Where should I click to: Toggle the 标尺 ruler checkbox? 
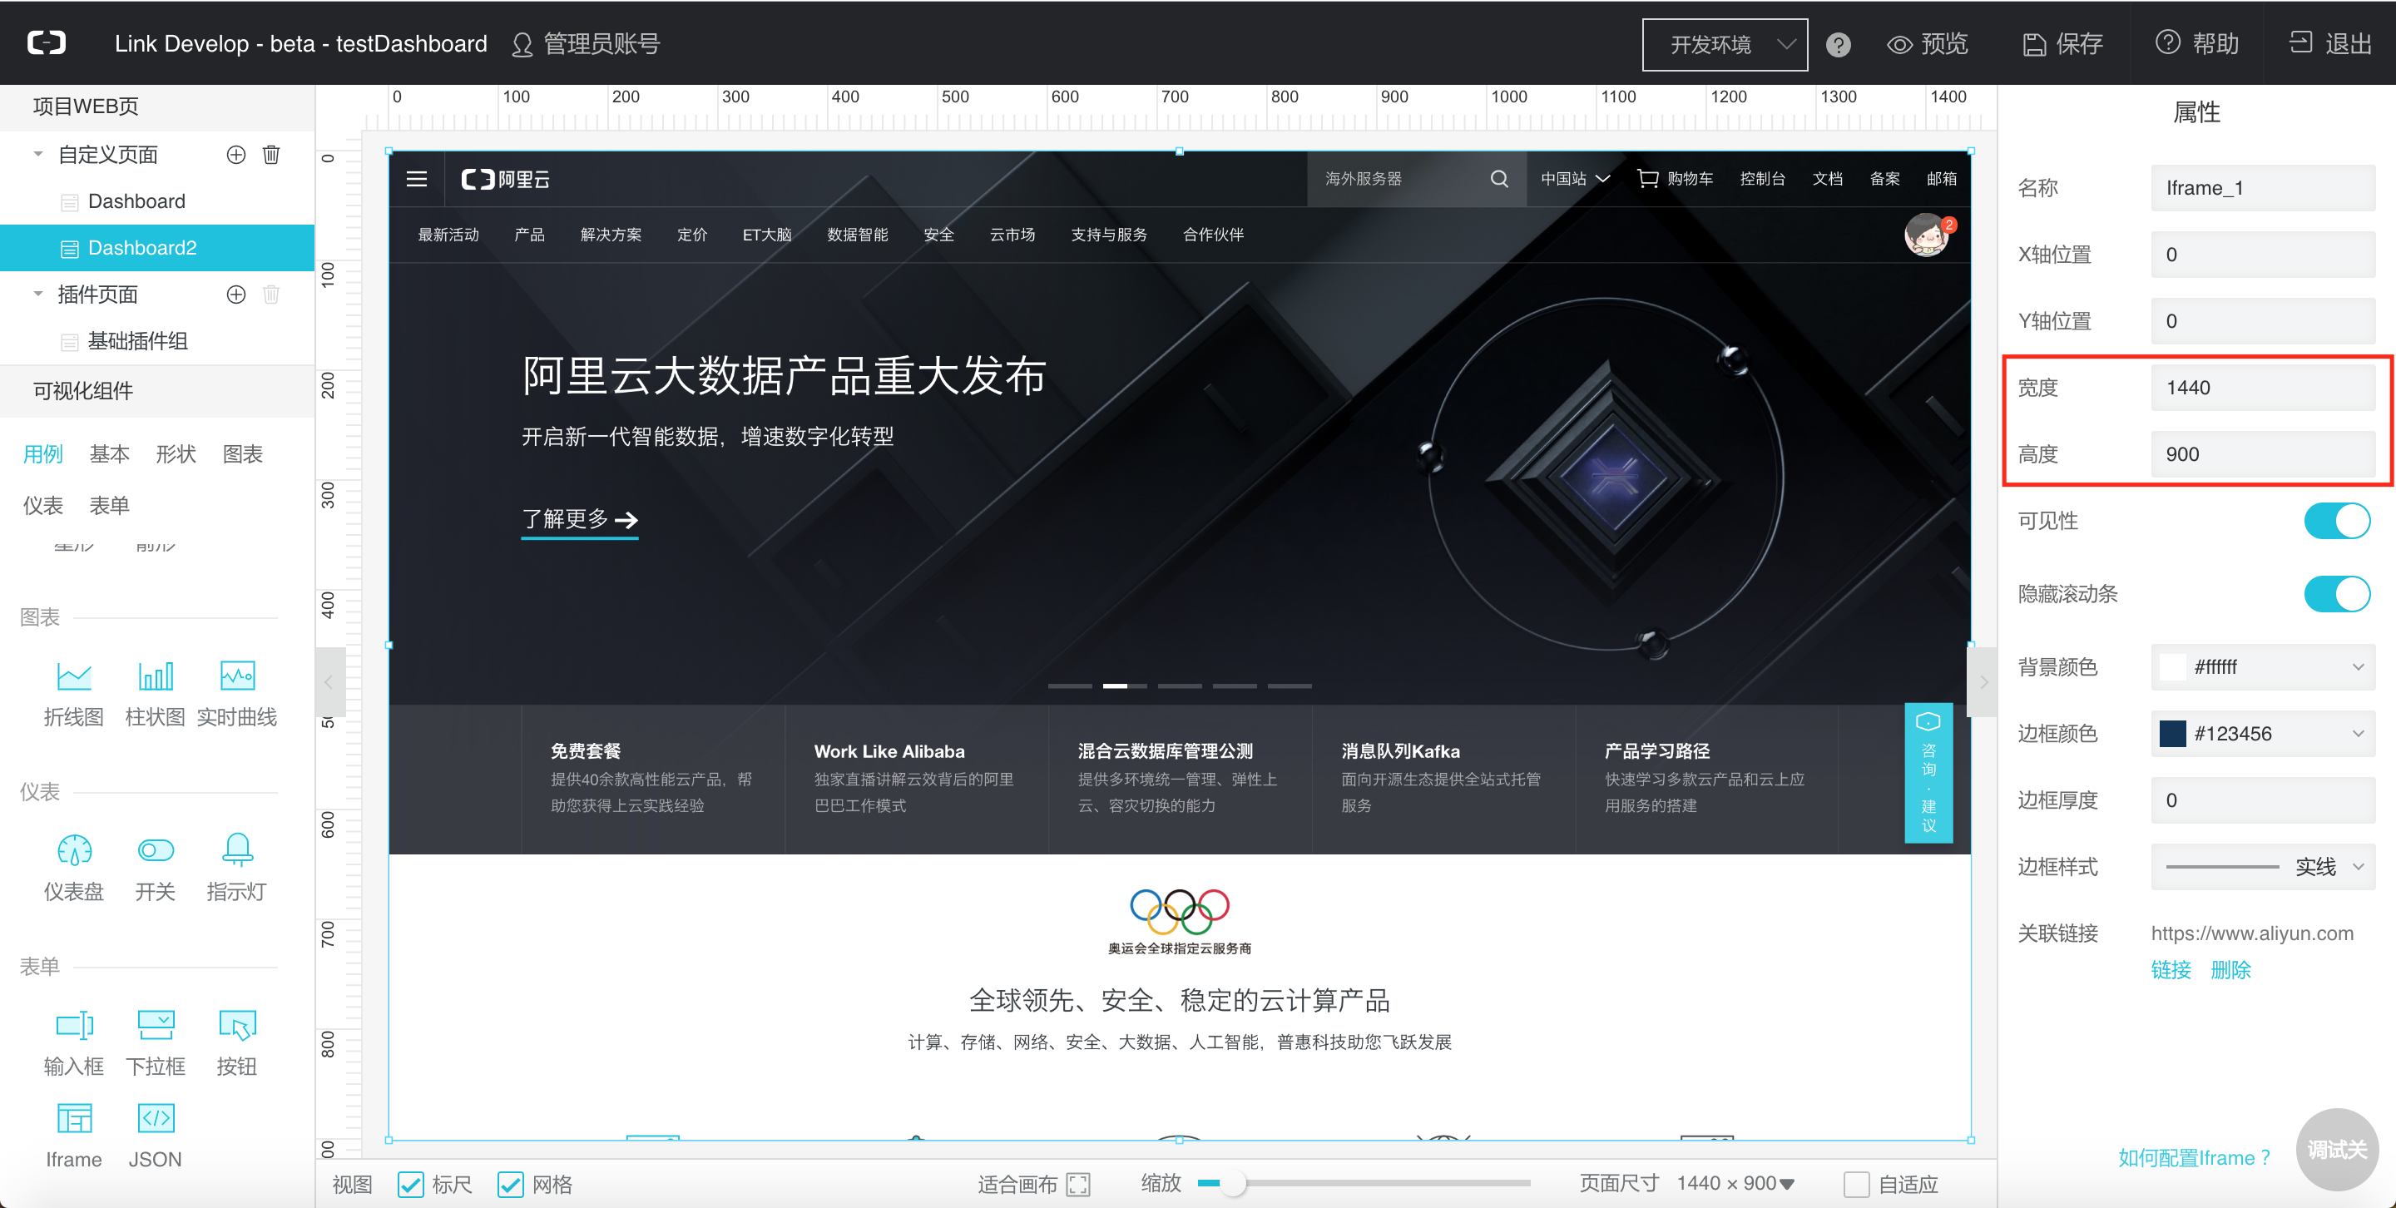point(410,1184)
